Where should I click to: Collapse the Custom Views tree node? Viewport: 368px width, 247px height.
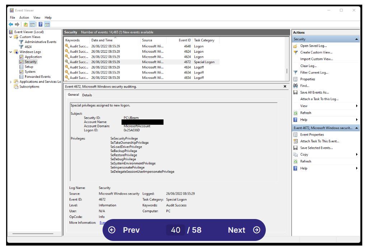tap(10, 37)
